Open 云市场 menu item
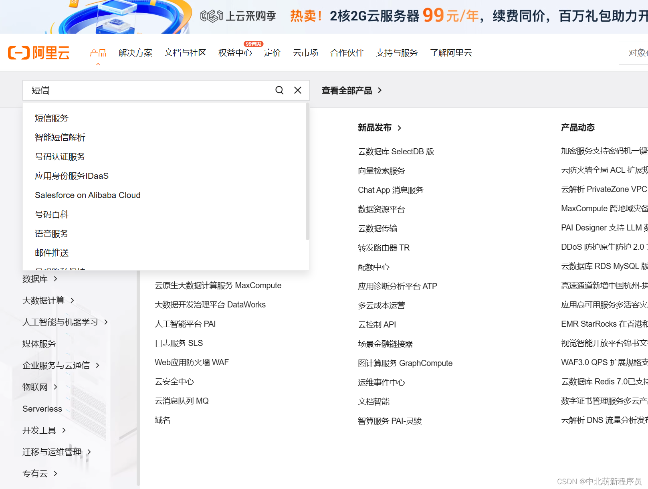648x489 pixels. point(305,53)
